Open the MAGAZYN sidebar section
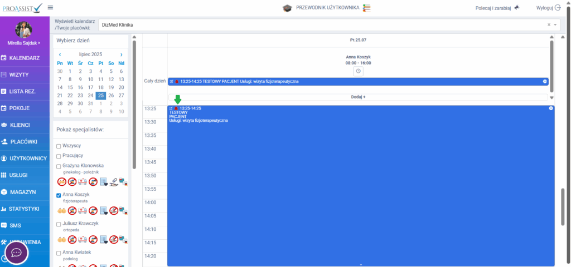 [22, 192]
